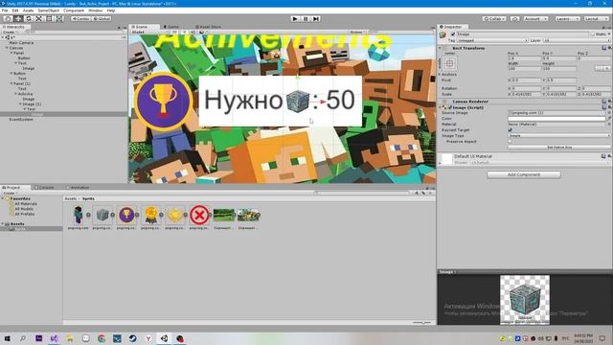The height and width of the screenshot is (345, 613).
Task: Open the Edit menu
Action: click(15, 11)
